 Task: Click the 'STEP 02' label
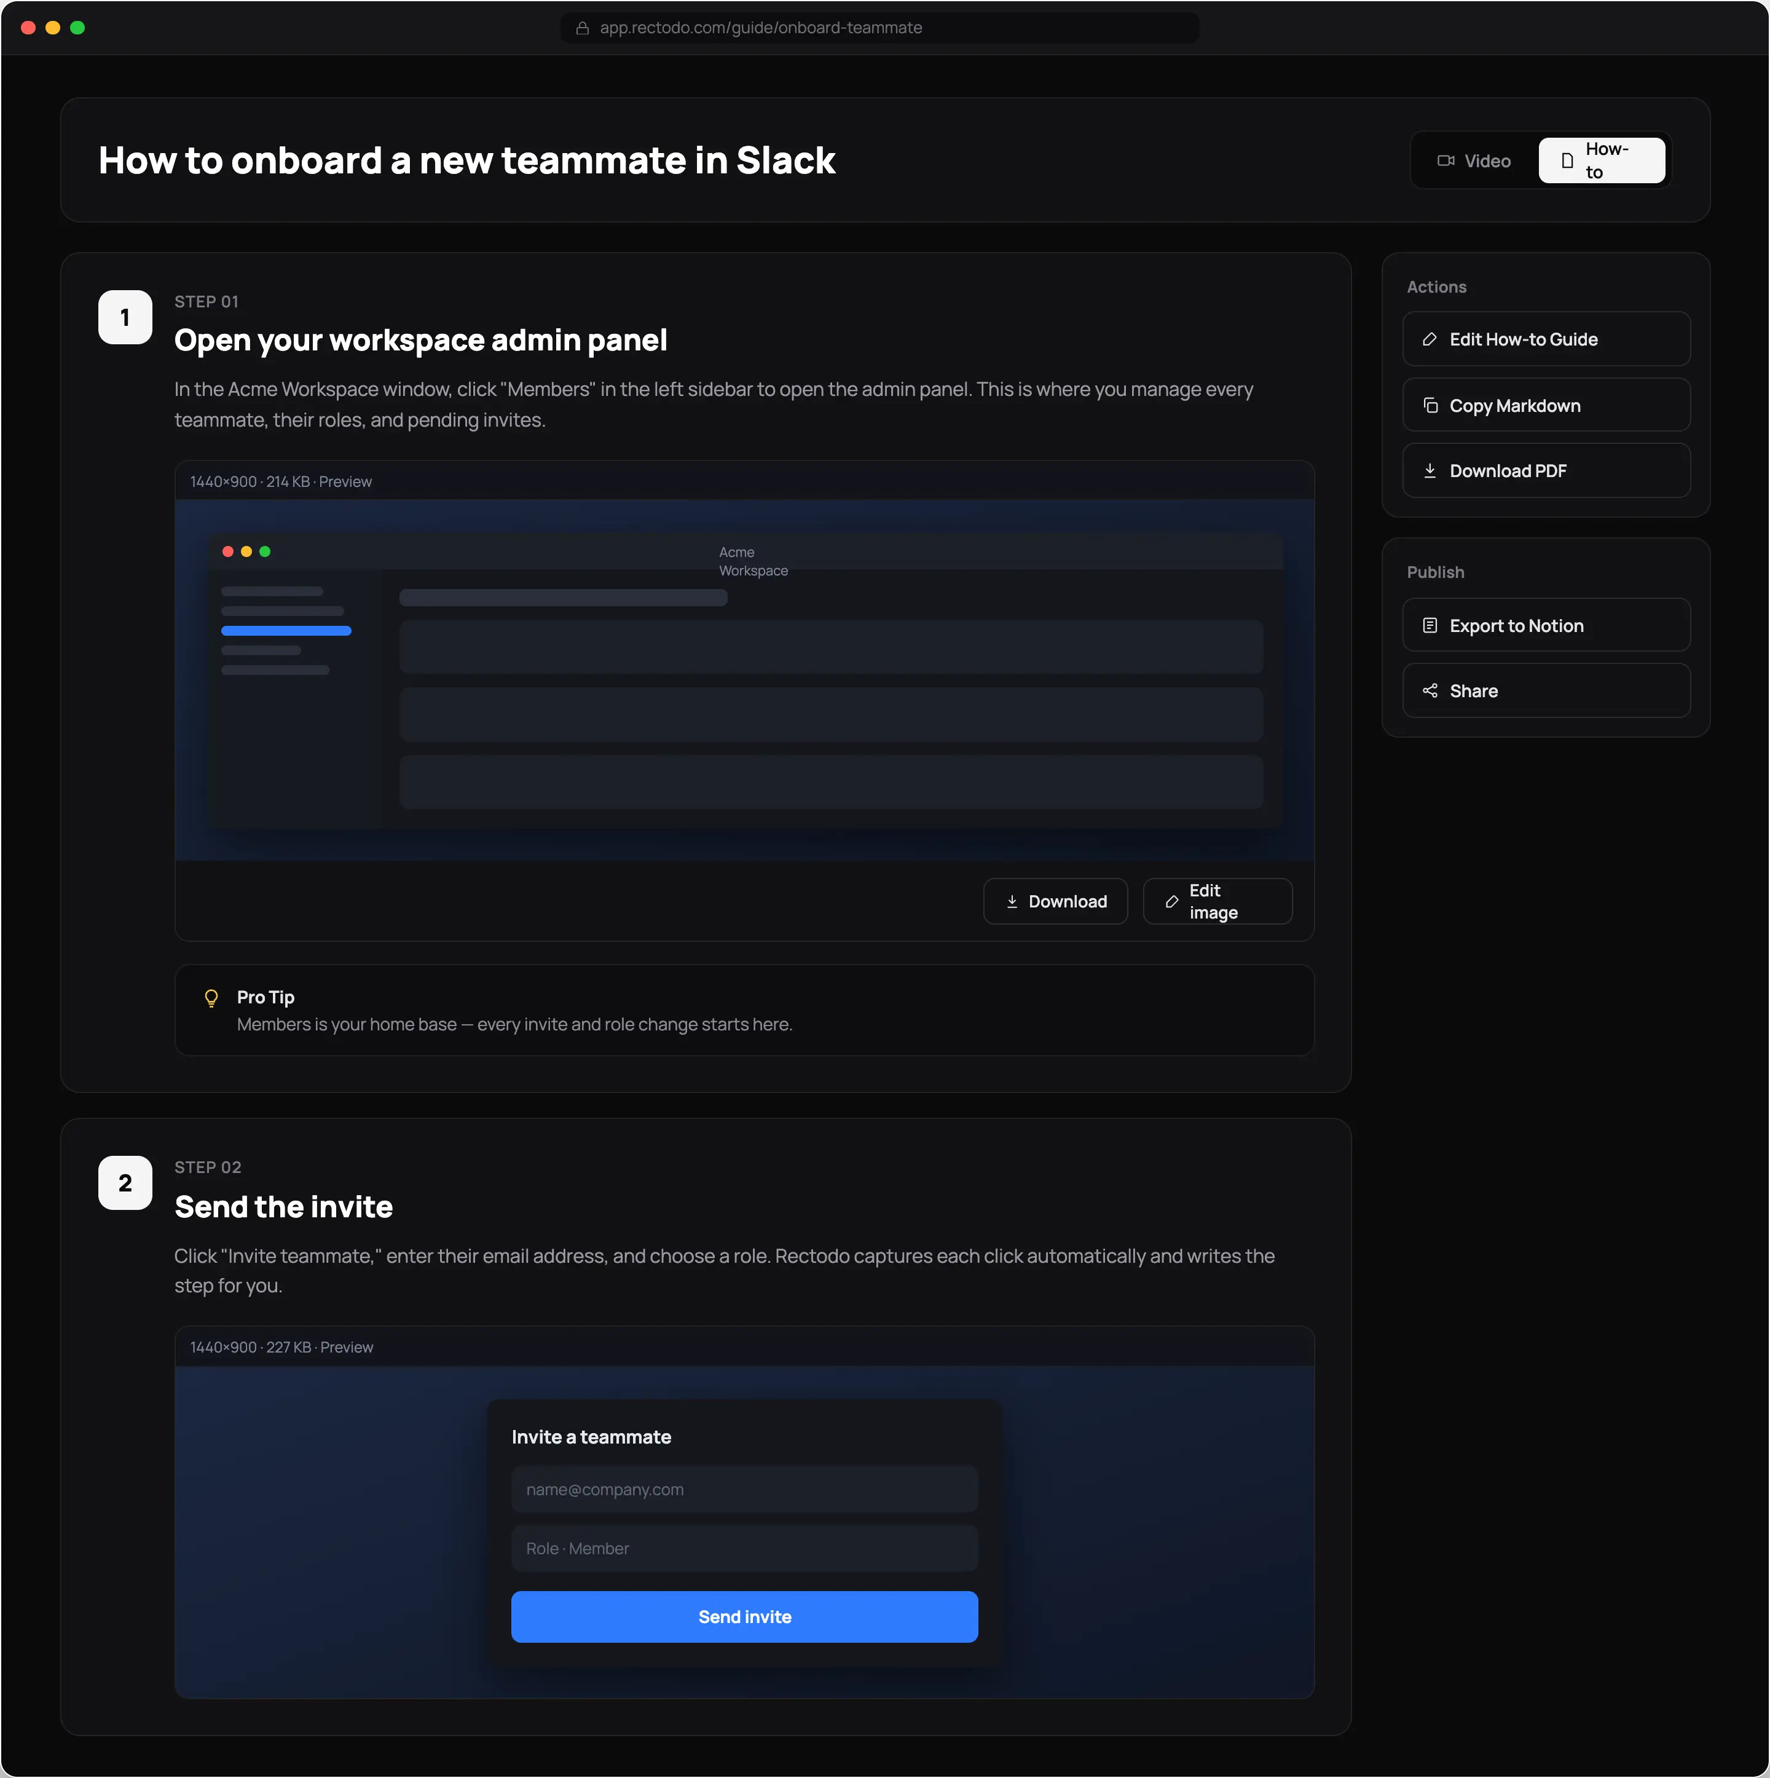[208, 1168]
